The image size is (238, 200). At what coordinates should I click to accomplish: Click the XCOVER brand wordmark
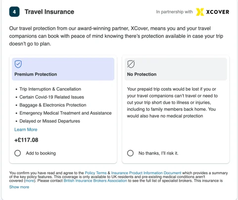point(218,12)
